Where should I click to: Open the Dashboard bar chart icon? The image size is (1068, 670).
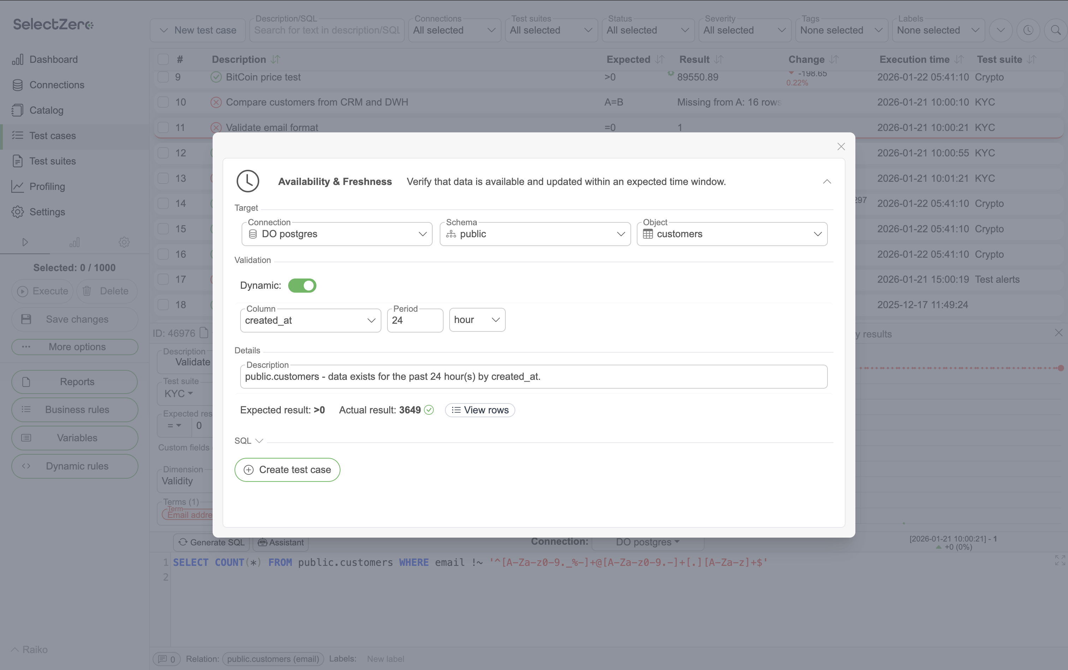pyautogui.click(x=18, y=59)
